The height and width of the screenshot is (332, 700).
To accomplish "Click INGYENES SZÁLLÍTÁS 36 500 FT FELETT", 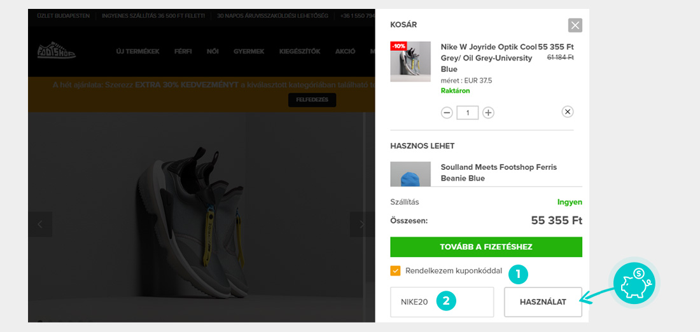I will [153, 16].
